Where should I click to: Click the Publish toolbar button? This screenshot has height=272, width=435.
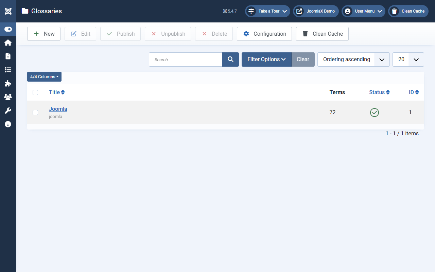tap(120, 34)
